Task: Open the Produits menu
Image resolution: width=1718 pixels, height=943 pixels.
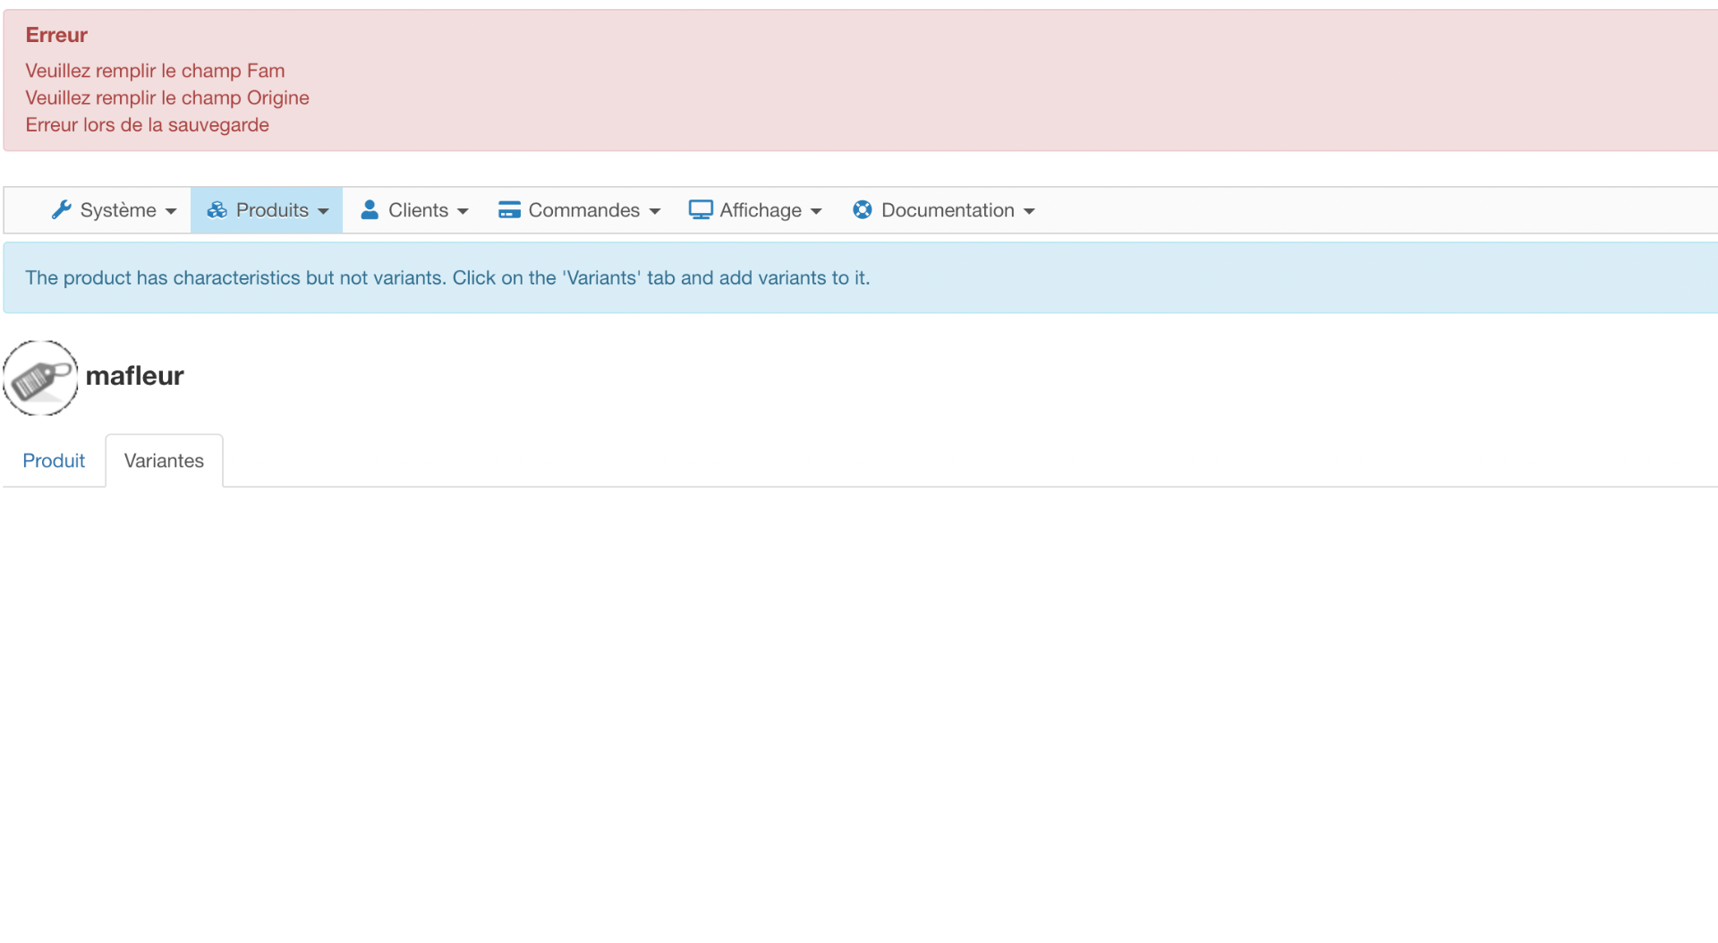Action: pyautogui.click(x=267, y=210)
